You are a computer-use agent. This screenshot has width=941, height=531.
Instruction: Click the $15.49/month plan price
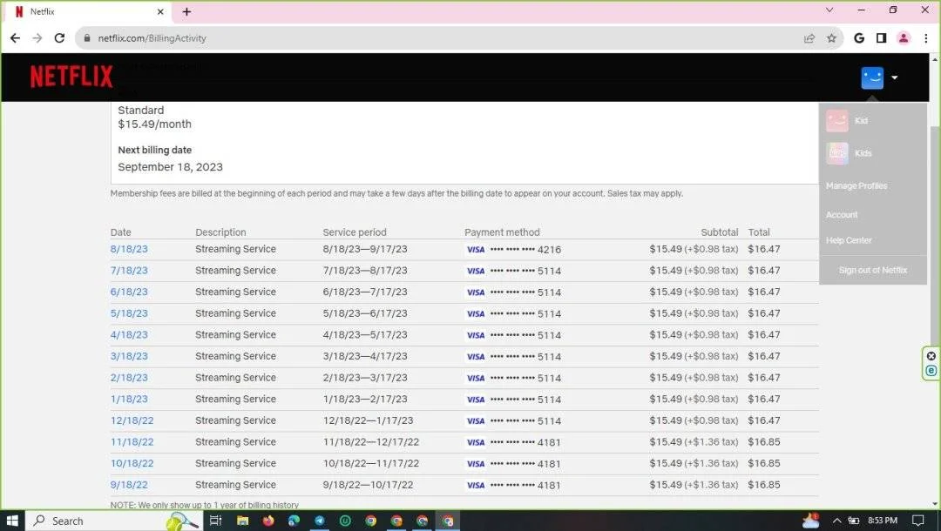click(x=155, y=124)
